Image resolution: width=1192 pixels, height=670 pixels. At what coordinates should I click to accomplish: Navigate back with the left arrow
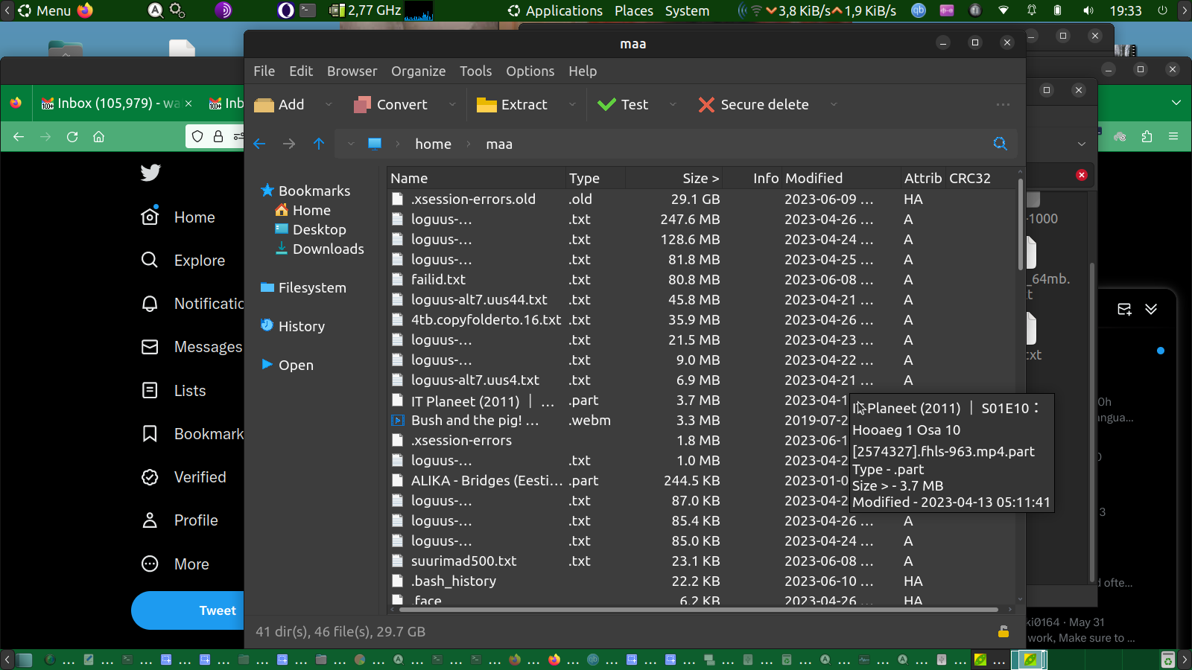point(259,144)
